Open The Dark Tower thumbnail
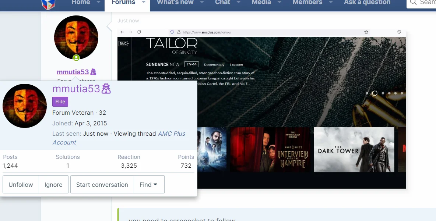 [354, 150]
